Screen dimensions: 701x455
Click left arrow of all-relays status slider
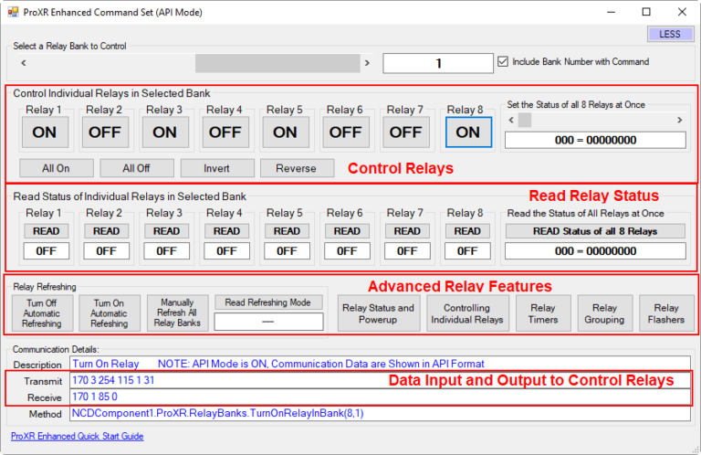point(512,120)
